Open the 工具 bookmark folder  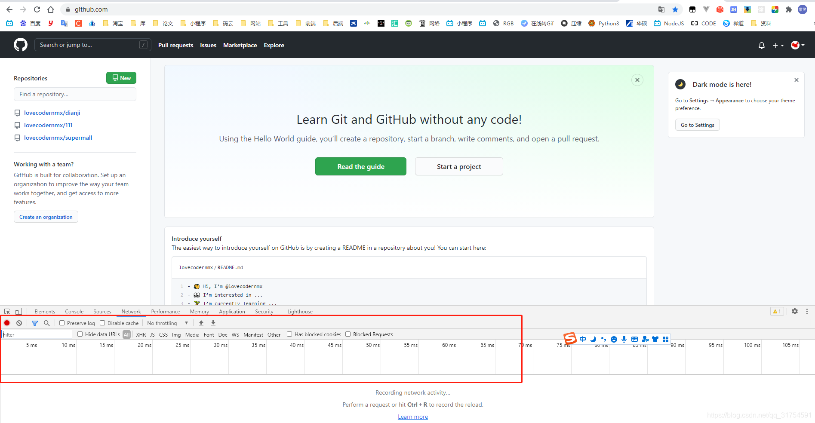tap(278, 23)
